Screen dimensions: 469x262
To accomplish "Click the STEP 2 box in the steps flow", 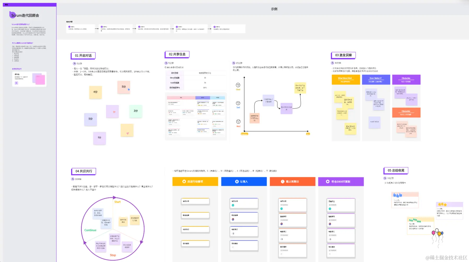I will (115, 29).
